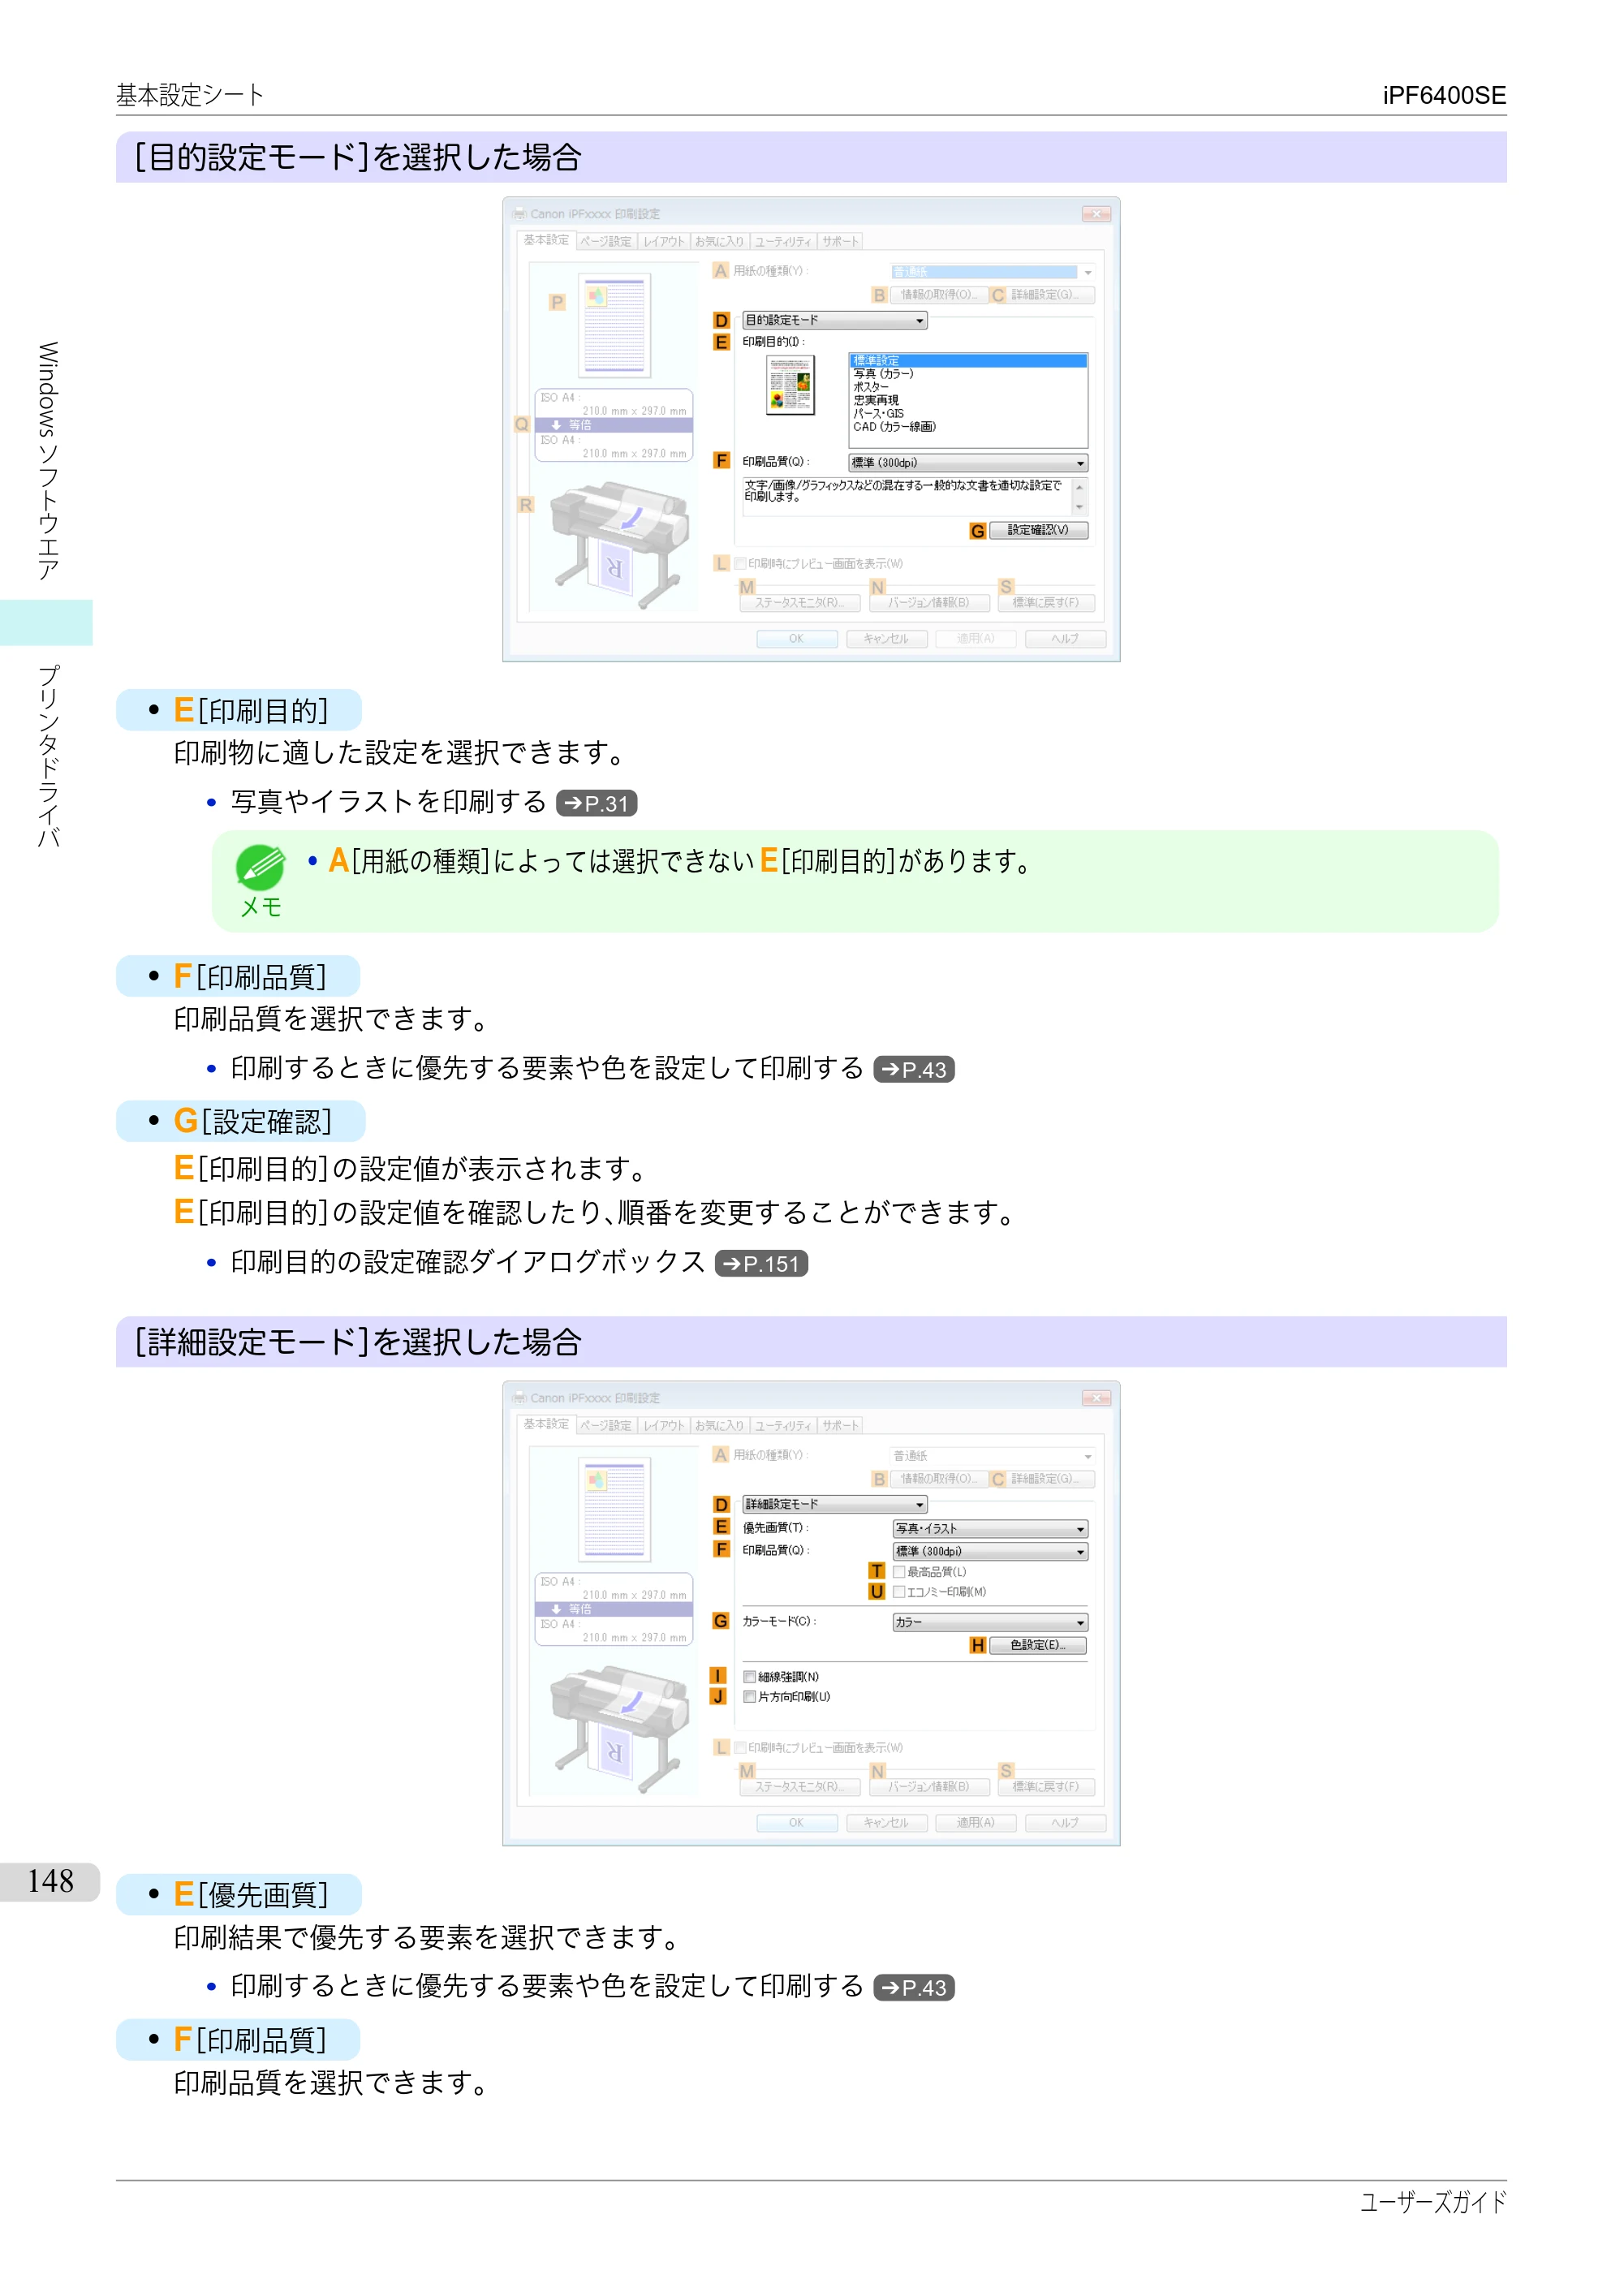Open ユーティリティ tab in lower dialog

[x=783, y=1426]
